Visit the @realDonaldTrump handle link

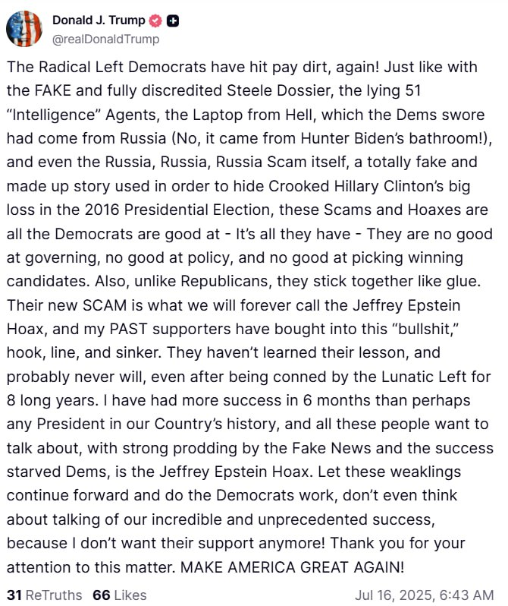coord(105,39)
